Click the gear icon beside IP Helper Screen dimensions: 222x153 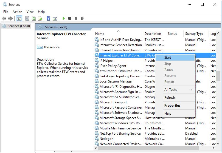click(97, 61)
